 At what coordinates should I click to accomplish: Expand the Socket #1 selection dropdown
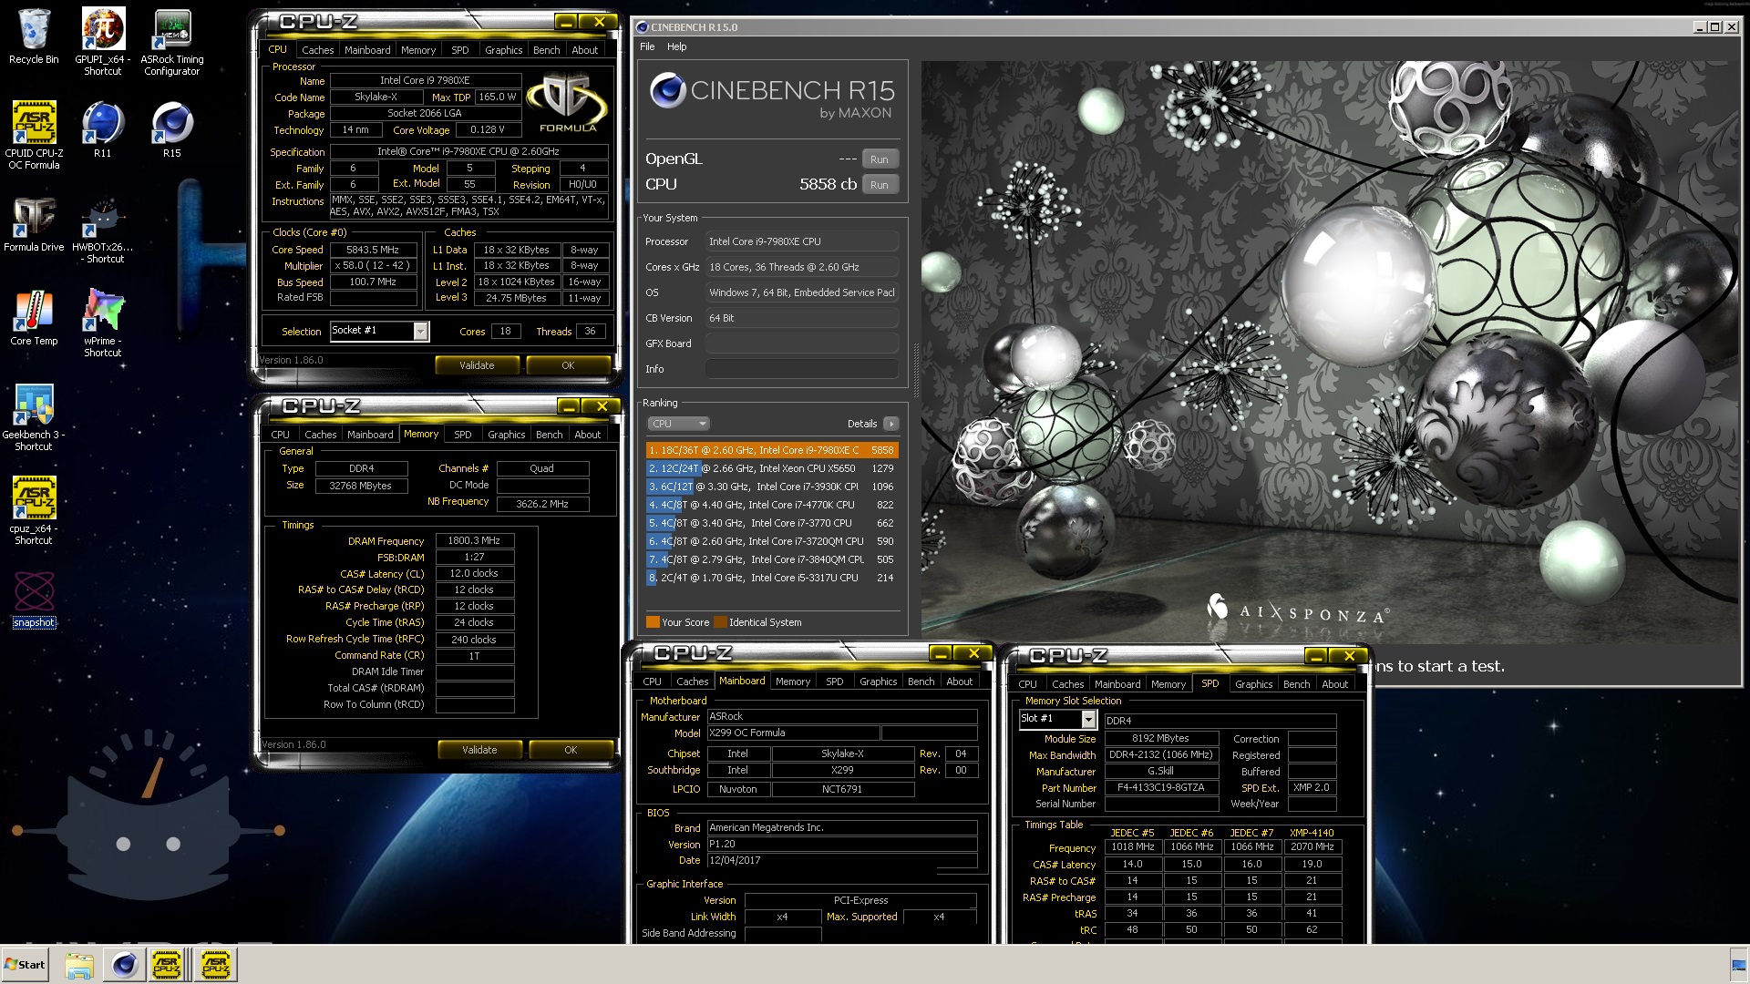tap(420, 331)
